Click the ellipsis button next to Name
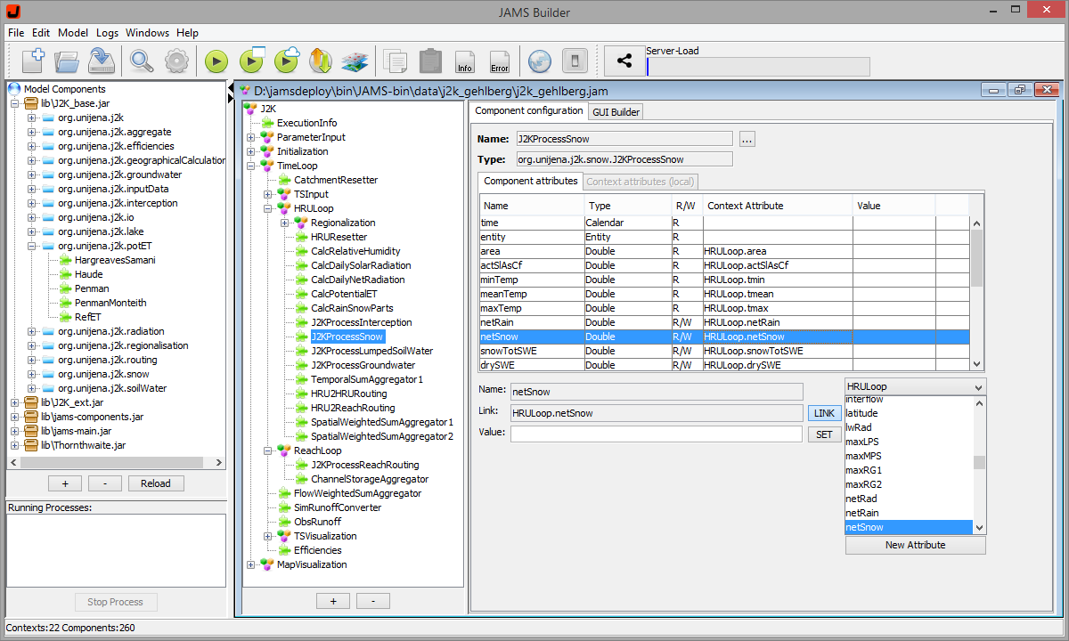 tap(747, 139)
